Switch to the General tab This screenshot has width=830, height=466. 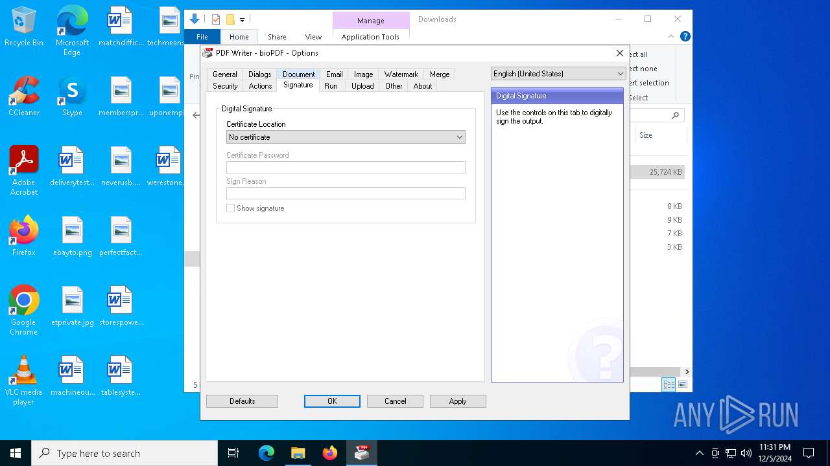tap(225, 74)
